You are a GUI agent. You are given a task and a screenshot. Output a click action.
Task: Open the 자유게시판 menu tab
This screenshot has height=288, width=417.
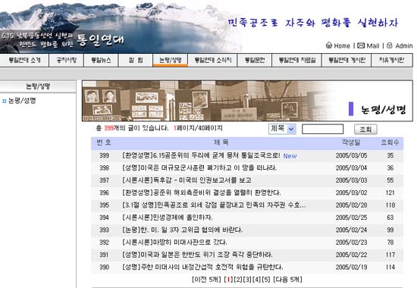[392, 60]
